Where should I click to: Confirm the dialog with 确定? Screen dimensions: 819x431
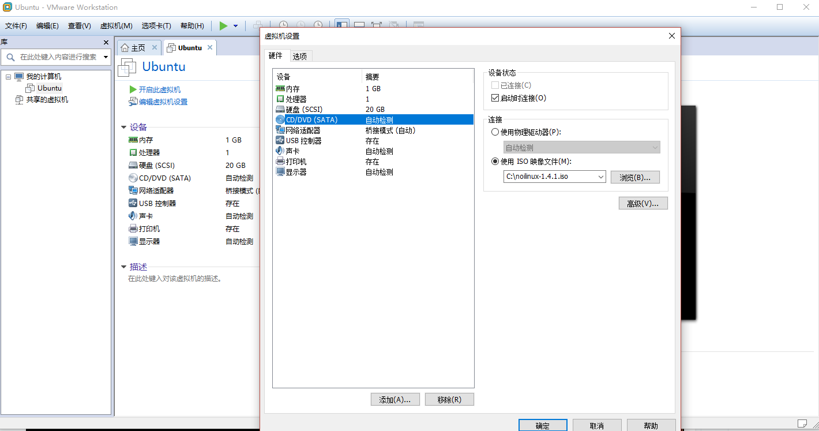(x=543, y=425)
